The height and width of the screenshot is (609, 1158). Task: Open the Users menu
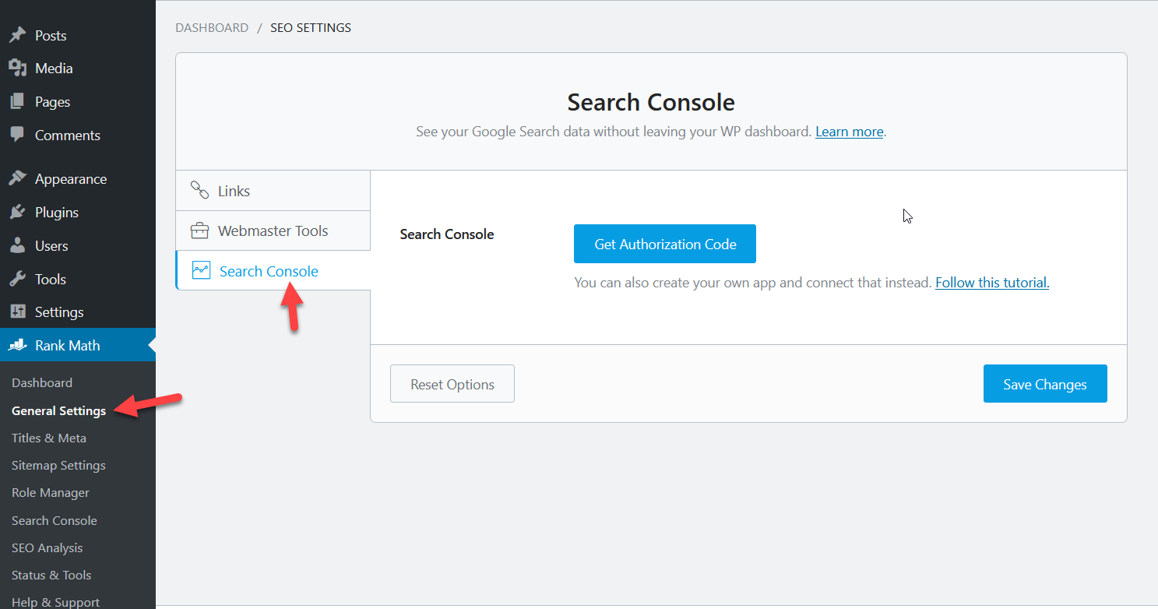click(78, 245)
